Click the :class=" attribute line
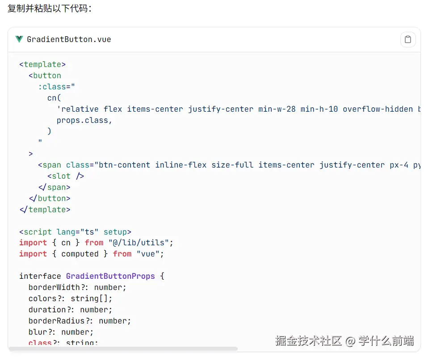This screenshot has width=424, height=357. pos(56,87)
